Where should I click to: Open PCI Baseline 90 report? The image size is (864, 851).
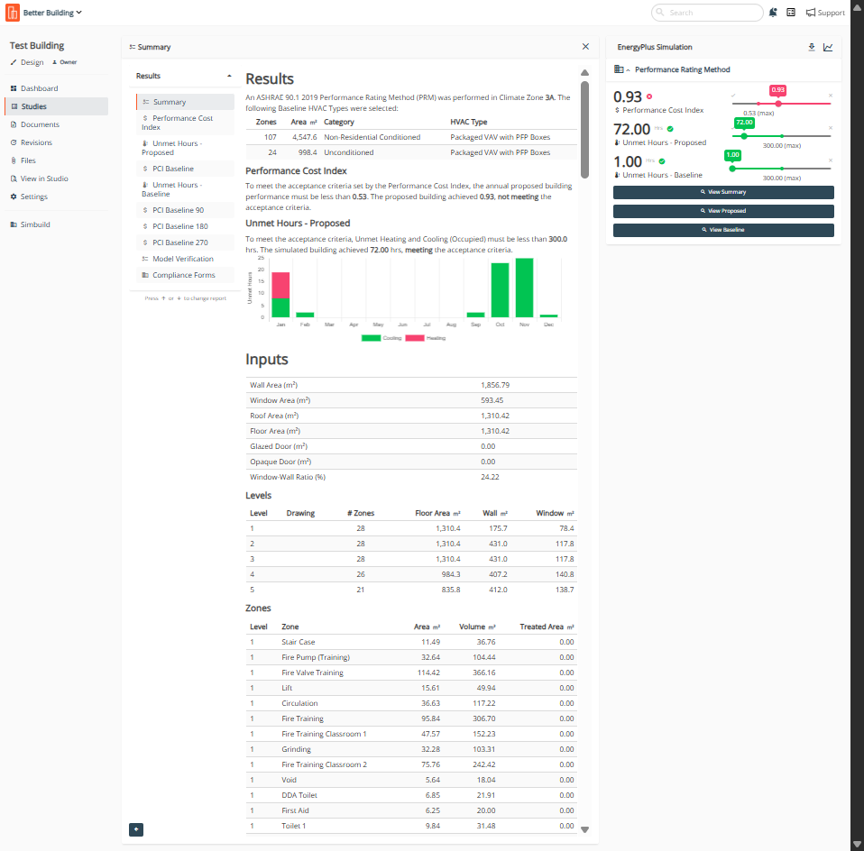(x=185, y=210)
